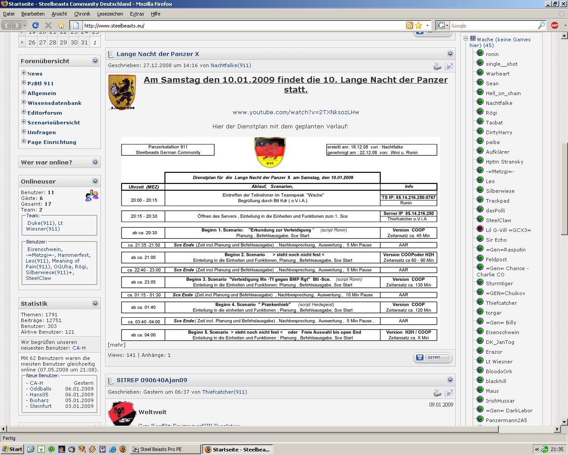The width and height of the screenshot is (568, 455).
Task: Open the Chronik menu
Action: (82, 14)
